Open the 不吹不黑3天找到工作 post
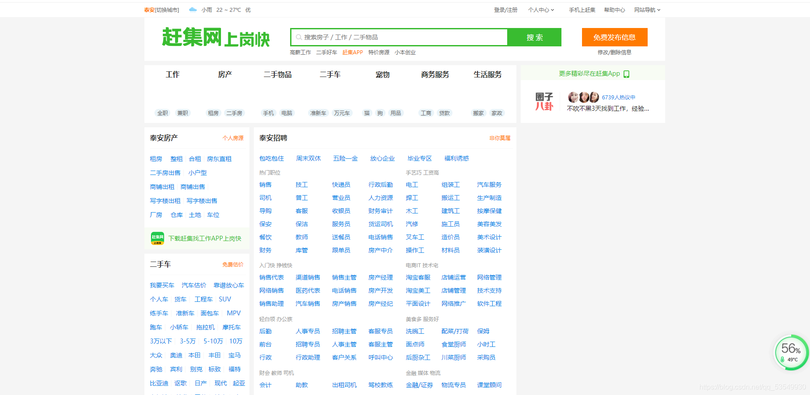 tap(608, 108)
